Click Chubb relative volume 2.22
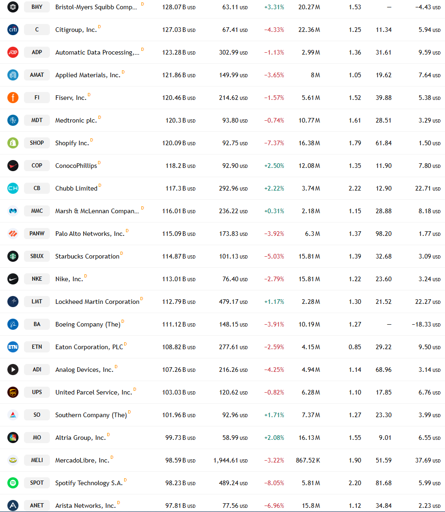445x512 pixels. coord(355,188)
